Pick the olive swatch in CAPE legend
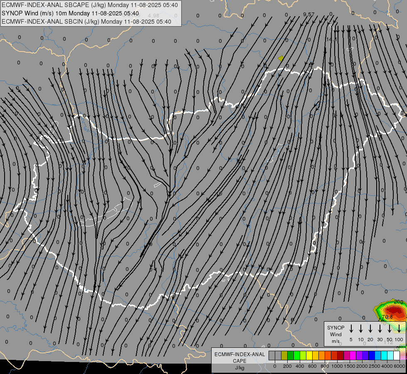The image size is (407, 374). [284, 355]
